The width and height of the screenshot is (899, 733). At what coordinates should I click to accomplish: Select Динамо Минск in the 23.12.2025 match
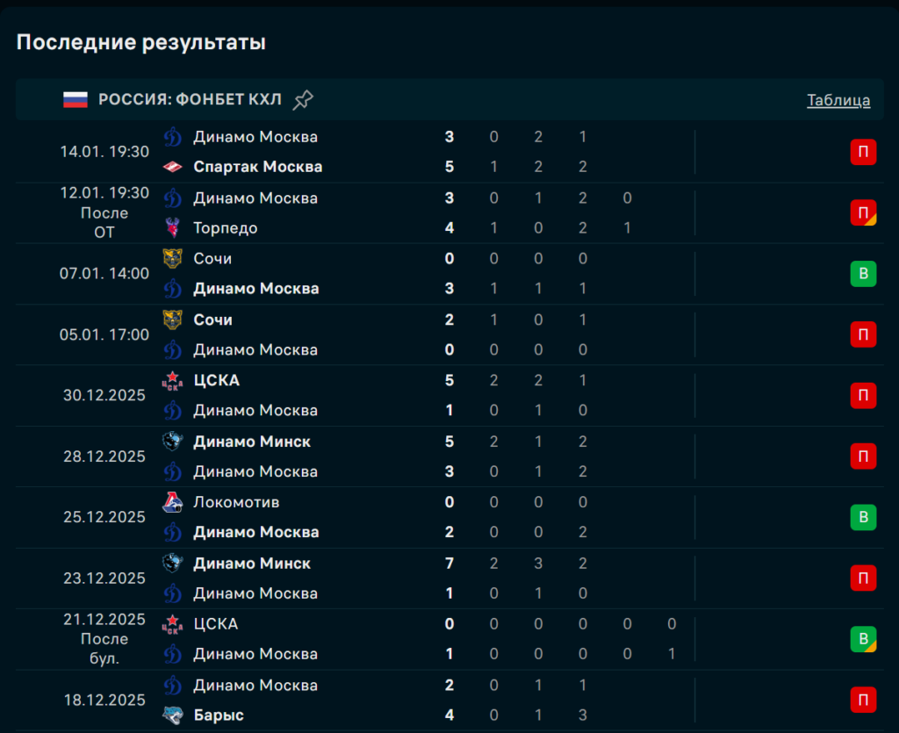252,564
